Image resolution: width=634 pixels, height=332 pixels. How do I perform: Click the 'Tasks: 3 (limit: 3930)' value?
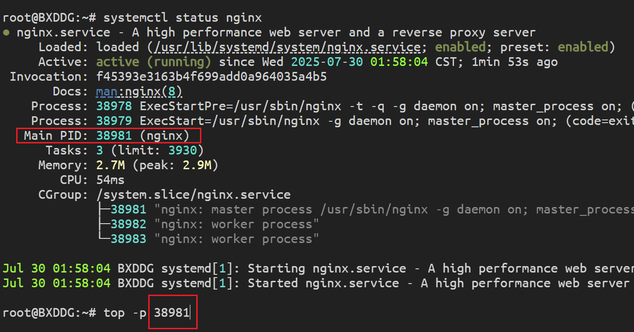point(150,150)
